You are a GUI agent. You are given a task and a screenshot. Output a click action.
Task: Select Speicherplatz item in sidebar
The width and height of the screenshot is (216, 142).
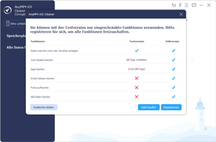coord(16,36)
